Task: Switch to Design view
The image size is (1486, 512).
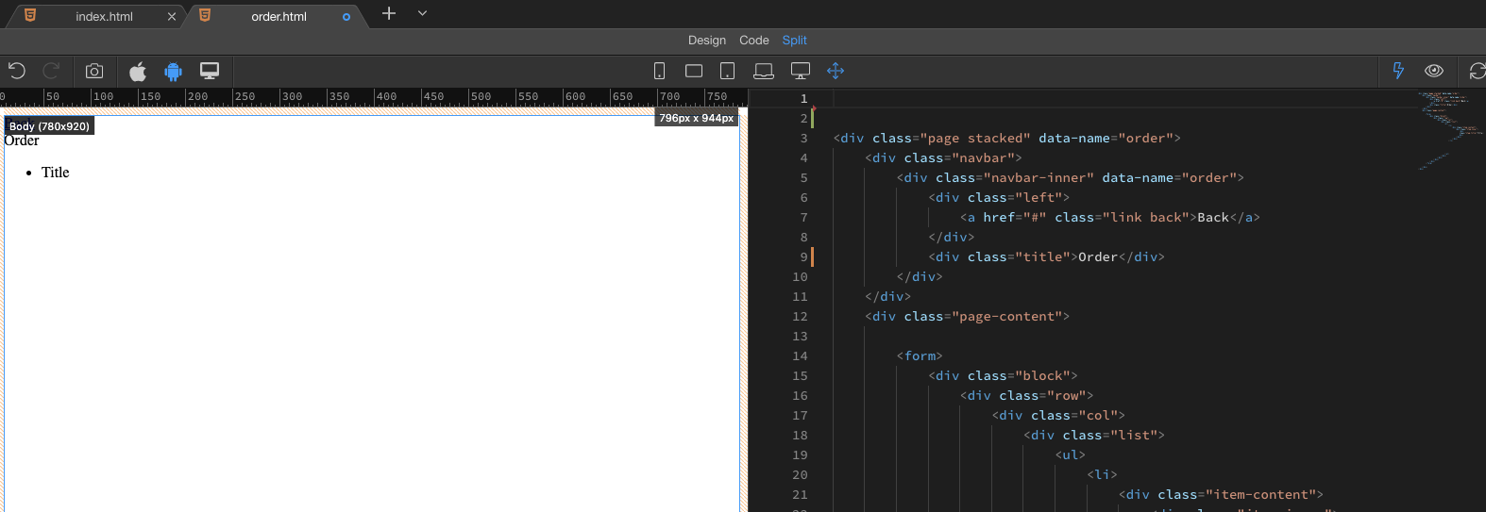Action: pos(707,40)
